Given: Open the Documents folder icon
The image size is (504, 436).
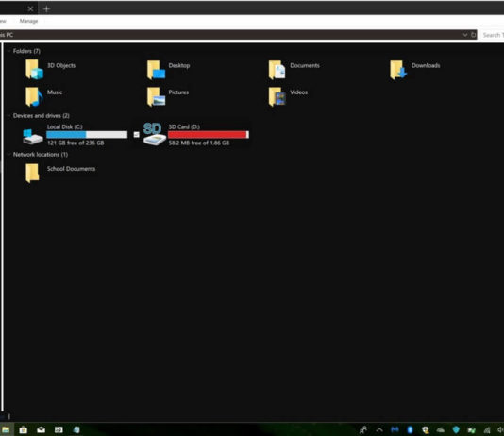Looking at the screenshot, I should pos(277,70).
